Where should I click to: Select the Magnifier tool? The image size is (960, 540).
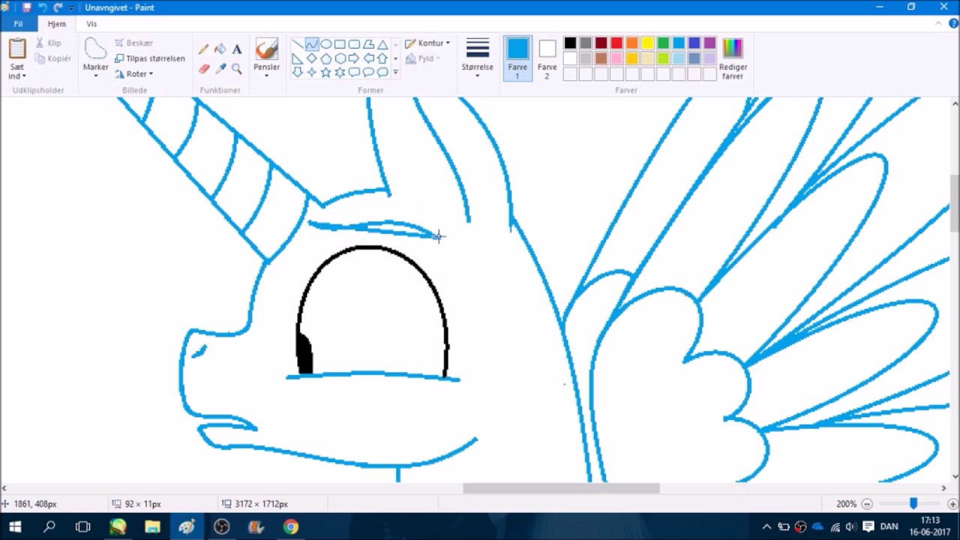236,69
